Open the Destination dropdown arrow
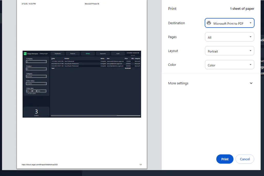 250,23
